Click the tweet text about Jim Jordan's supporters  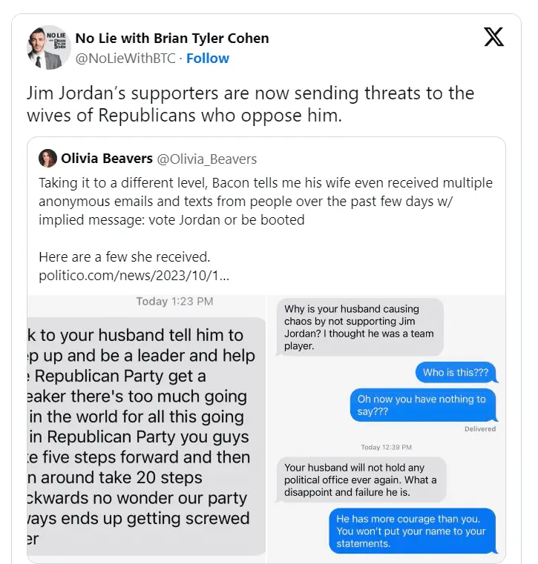click(250, 104)
